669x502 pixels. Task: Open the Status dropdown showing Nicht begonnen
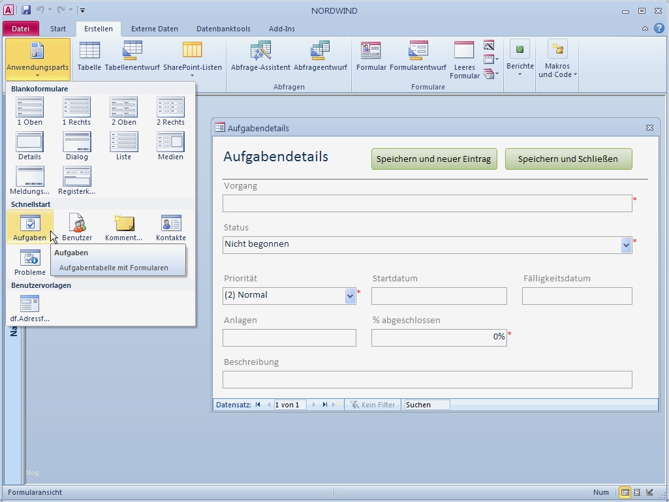point(625,243)
